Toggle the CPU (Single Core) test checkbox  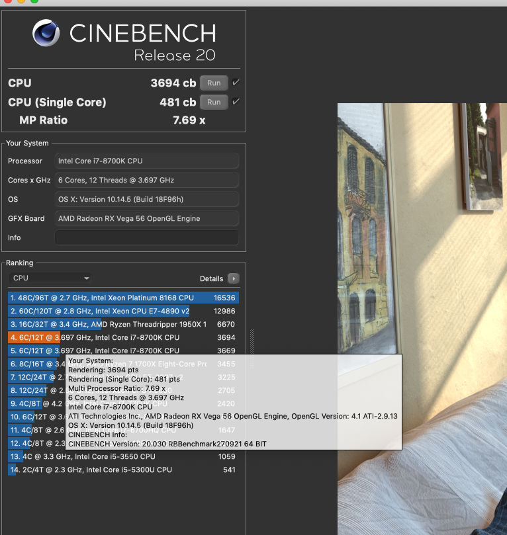(236, 101)
